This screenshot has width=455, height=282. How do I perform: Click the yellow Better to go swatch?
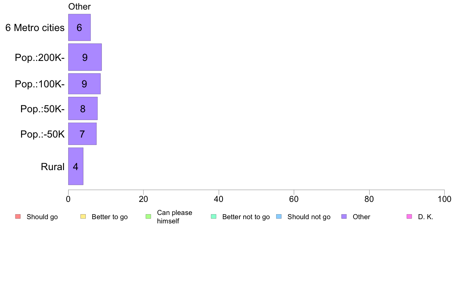83,216
